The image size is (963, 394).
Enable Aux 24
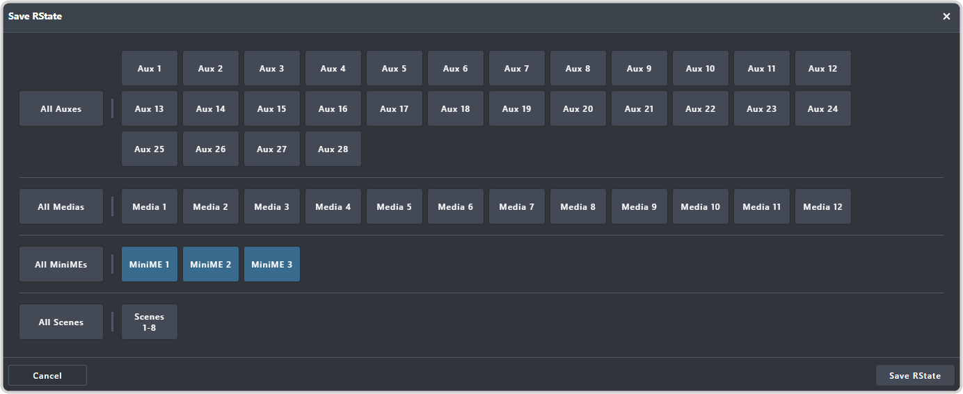coord(823,108)
